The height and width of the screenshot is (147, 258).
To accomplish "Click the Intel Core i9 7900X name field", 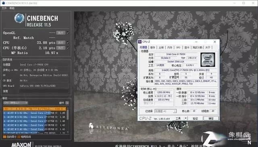I will pyautogui.click(x=176, y=54).
